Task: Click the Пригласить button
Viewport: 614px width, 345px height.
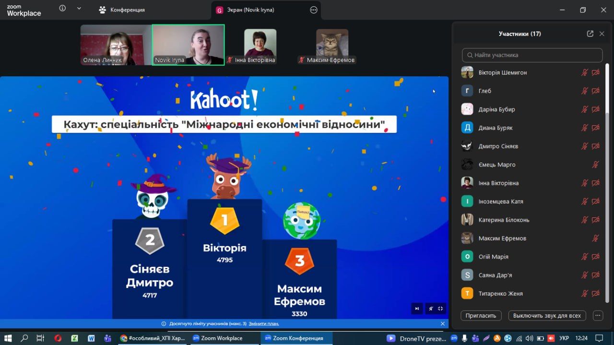Action: coord(481,316)
